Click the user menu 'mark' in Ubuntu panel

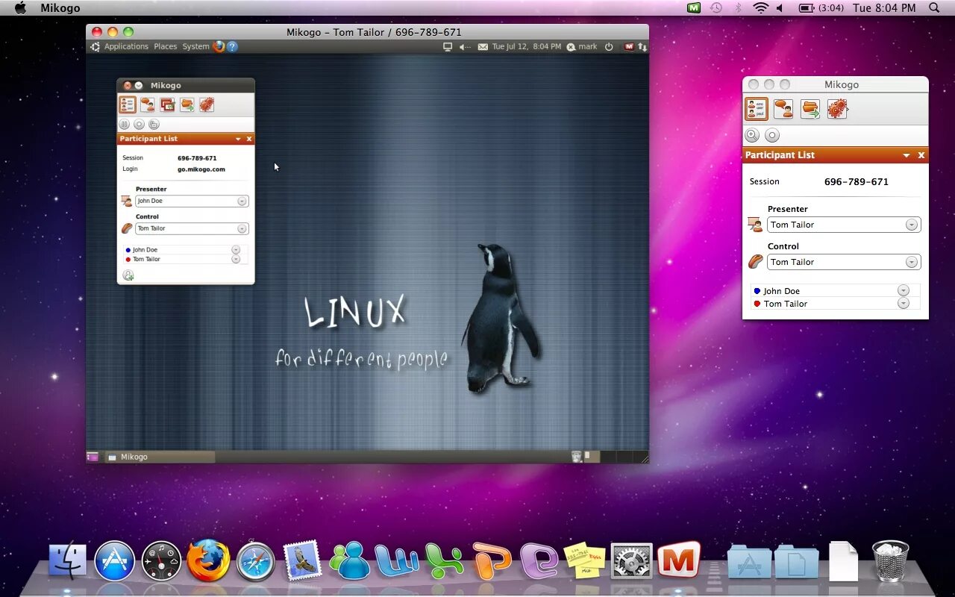[x=582, y=46]
